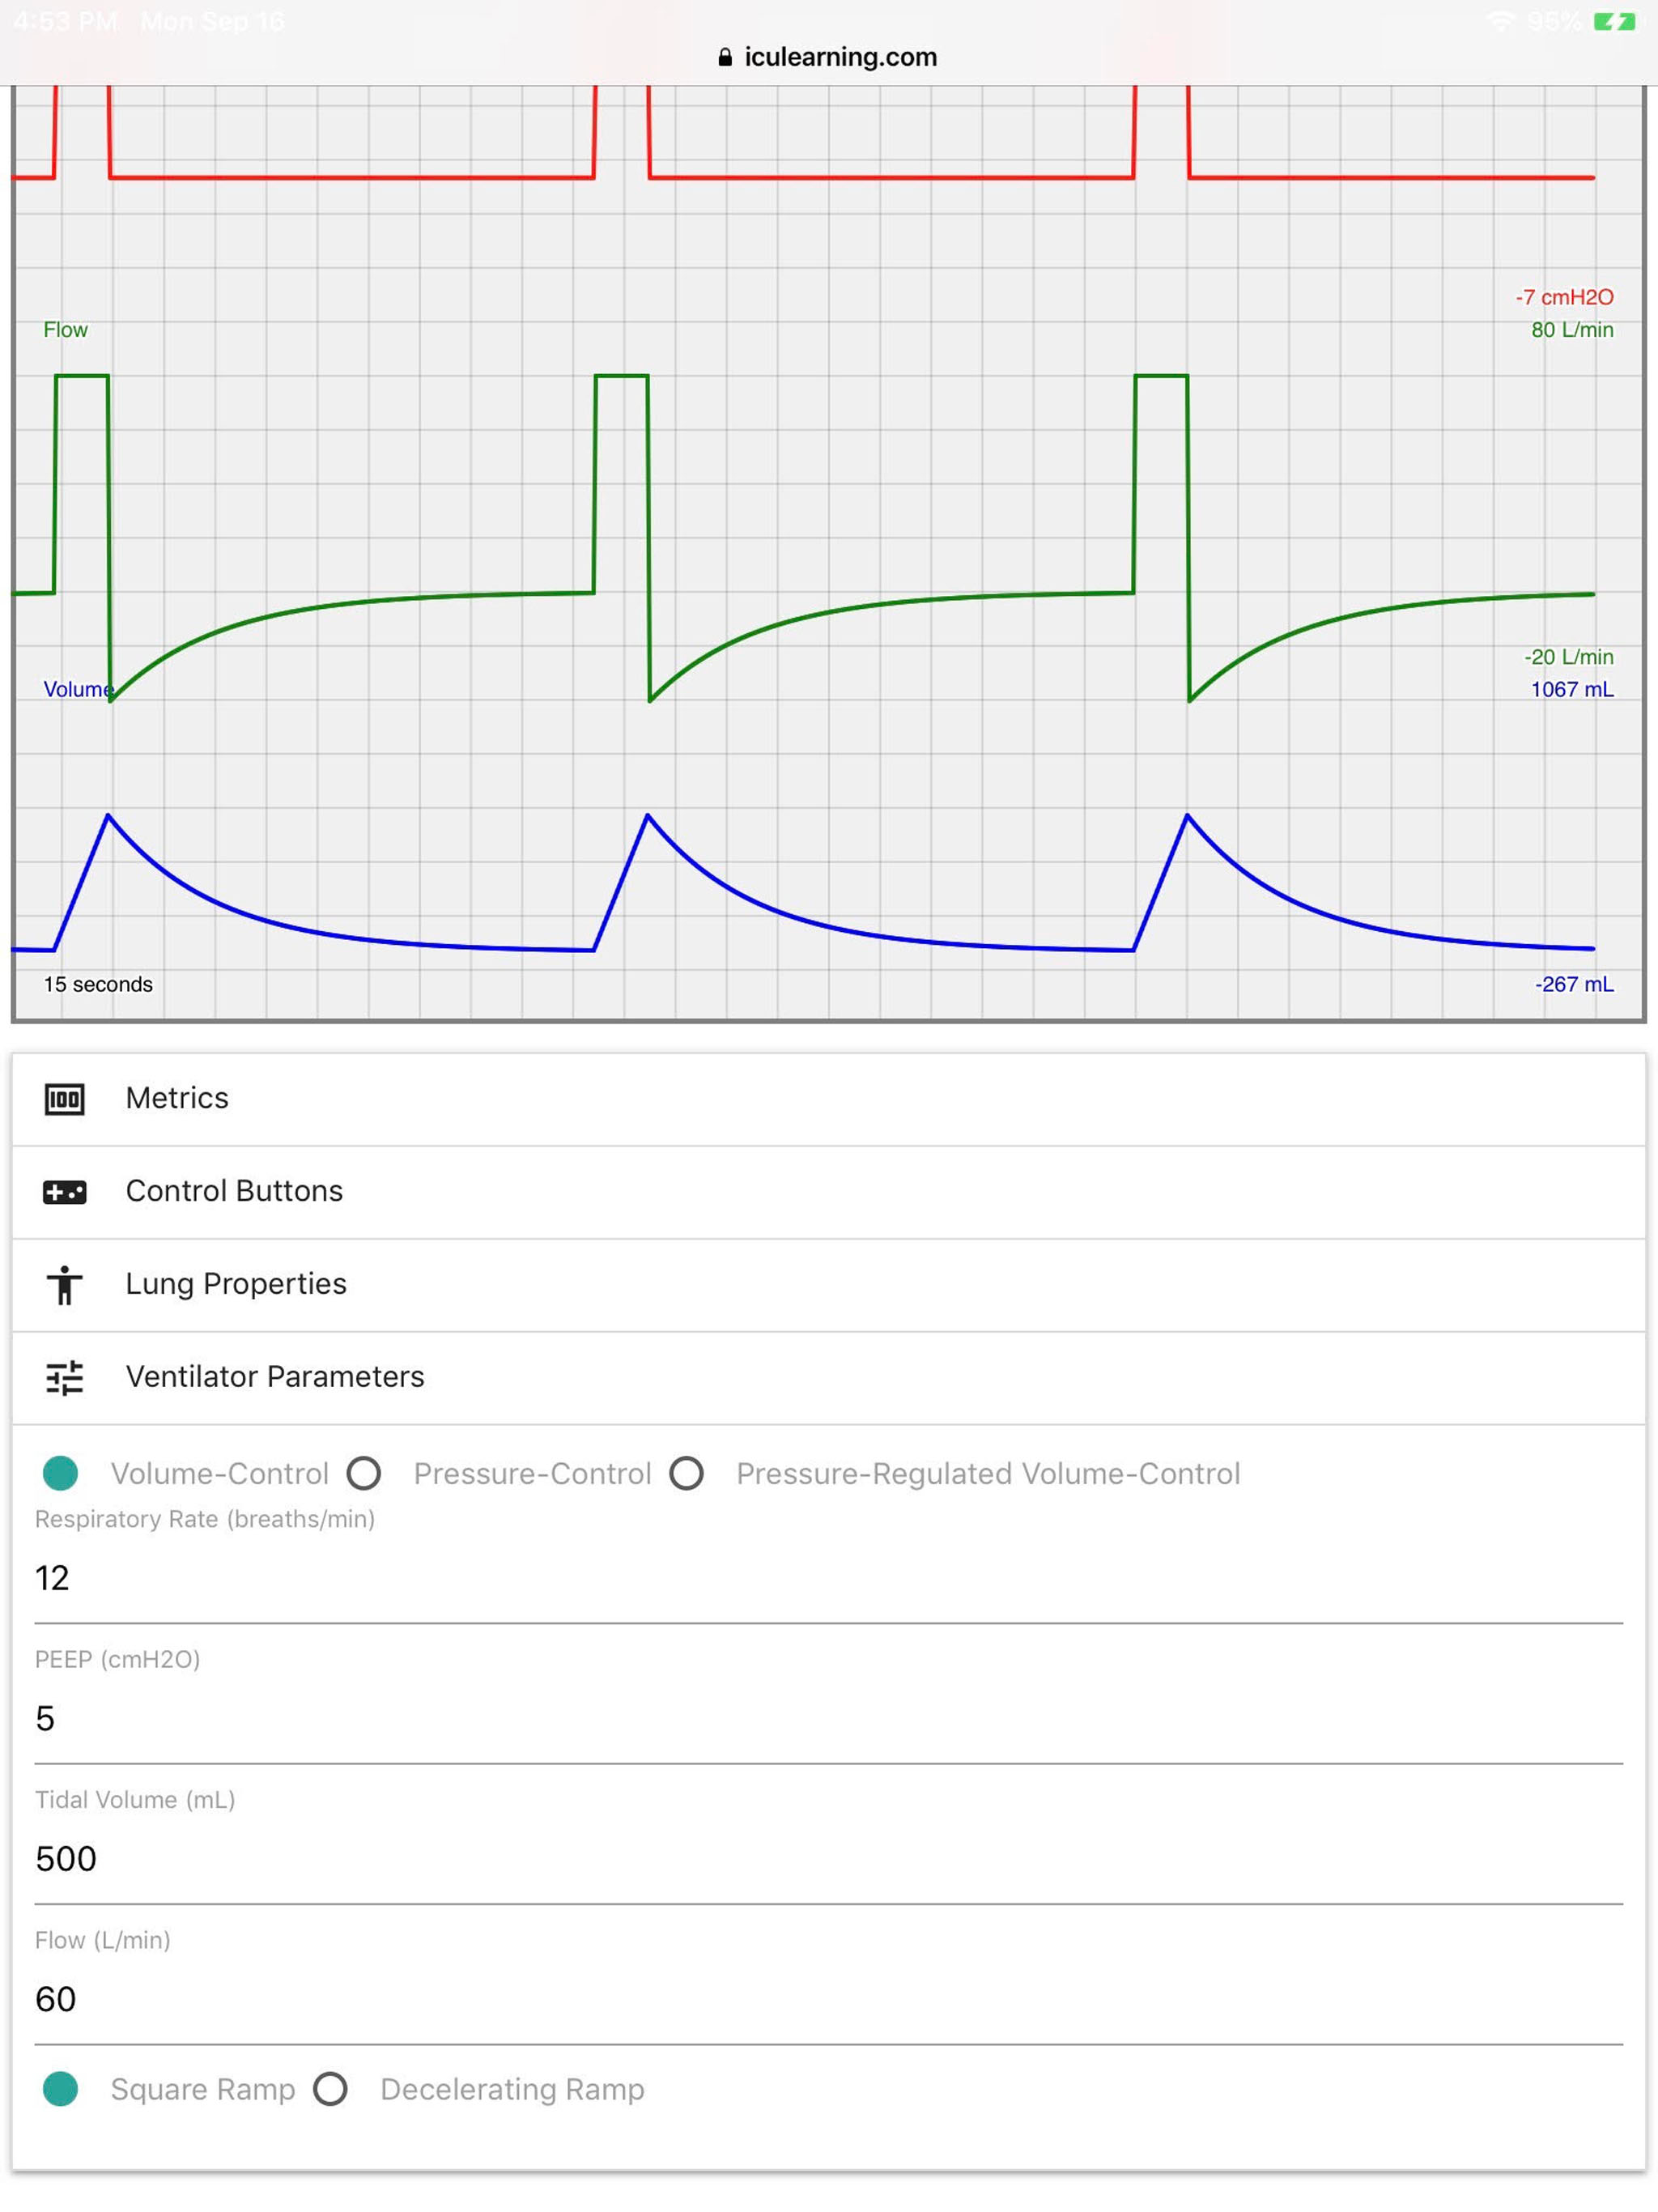Image resolution: width=1658 pixels, height=2212 pixels.
Task: Click the Control Buttons gamepad icon
Action: pos(64,1192)
